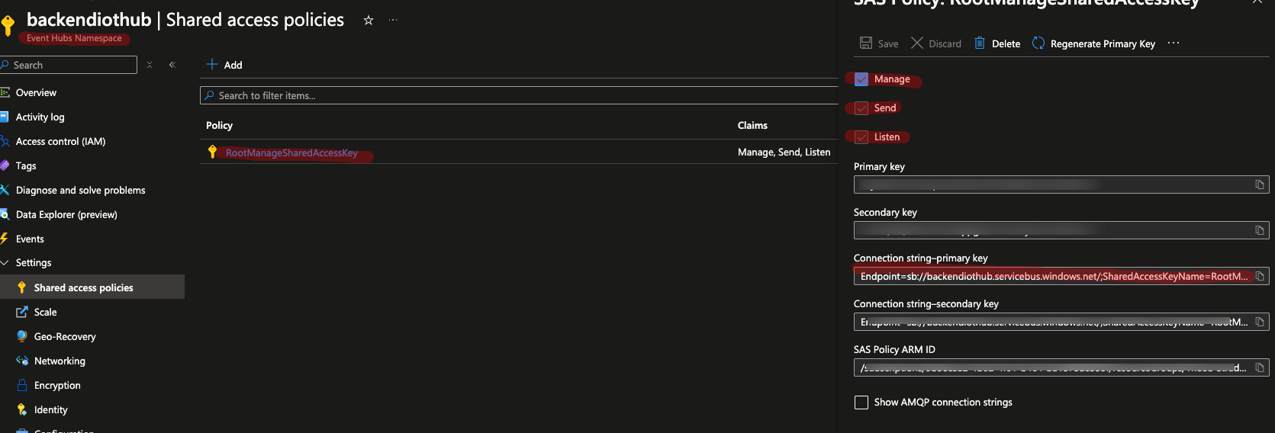Click the Networking icon in sidebar
Screen dimensions: 1275x433
pos(22,361)
